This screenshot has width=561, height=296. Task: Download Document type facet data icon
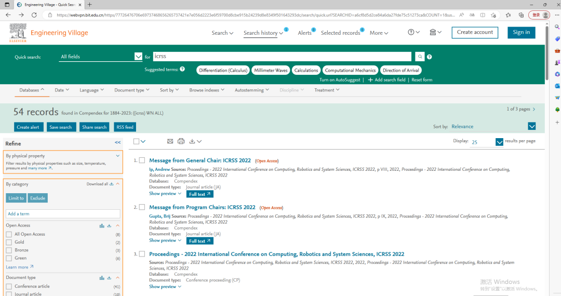[x=109, y=278]
